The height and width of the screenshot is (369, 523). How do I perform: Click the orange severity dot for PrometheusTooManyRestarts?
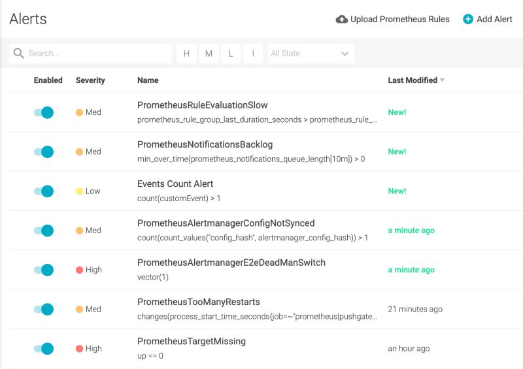[79, 309]
